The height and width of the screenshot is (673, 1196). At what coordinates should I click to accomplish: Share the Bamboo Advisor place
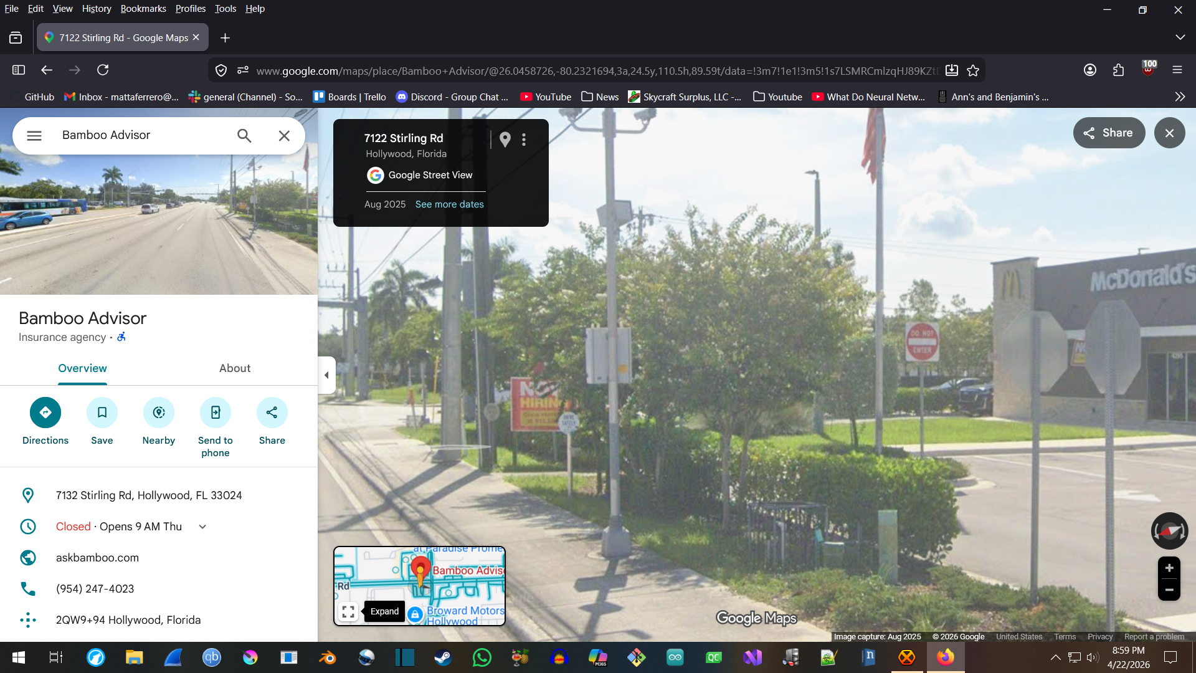(x=272, y=422)
